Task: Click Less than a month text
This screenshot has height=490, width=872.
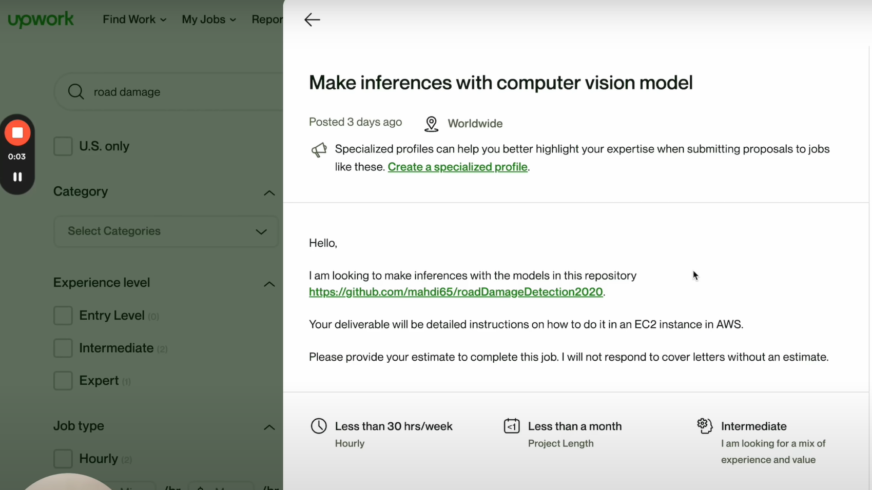Action: (575, 426)
